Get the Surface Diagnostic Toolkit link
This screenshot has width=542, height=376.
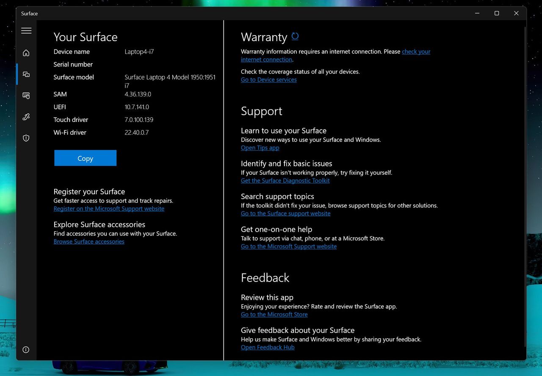(x=285, y=180)
